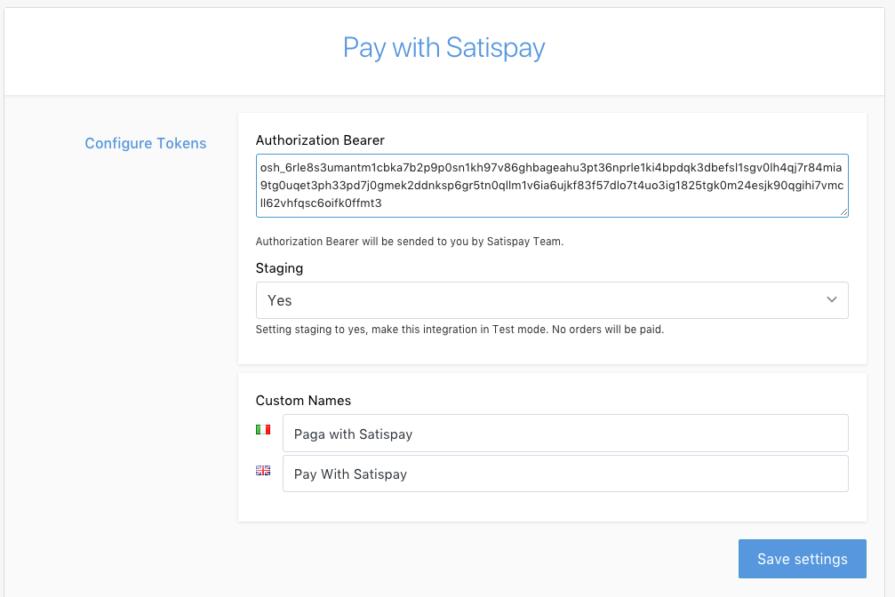Focus the English custom name field
This screenshot has width=895, height=597.
[x=565, y=474]
